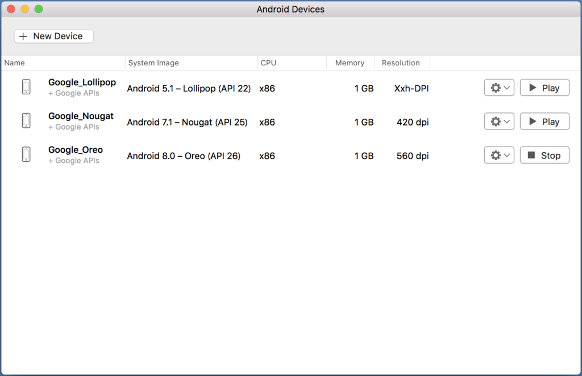Open the gear dropdown for Google_Oreo
Screen dimensions: 582x376
[x=499, y=156]
